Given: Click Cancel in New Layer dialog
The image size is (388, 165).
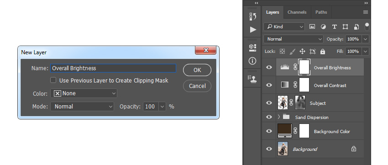Looking at the screenshot, I should click(x=197, y=86).
